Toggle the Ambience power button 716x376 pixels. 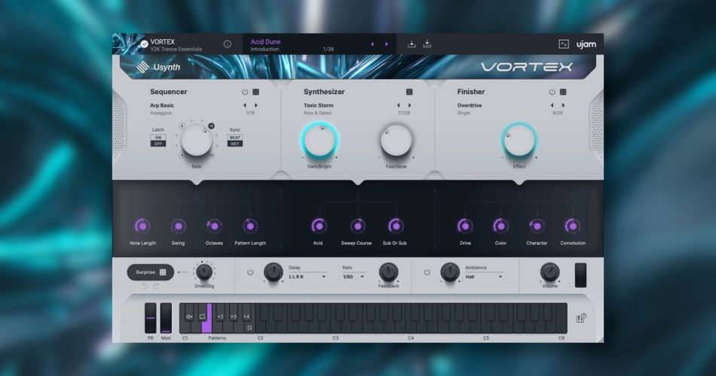coord(427,271)
